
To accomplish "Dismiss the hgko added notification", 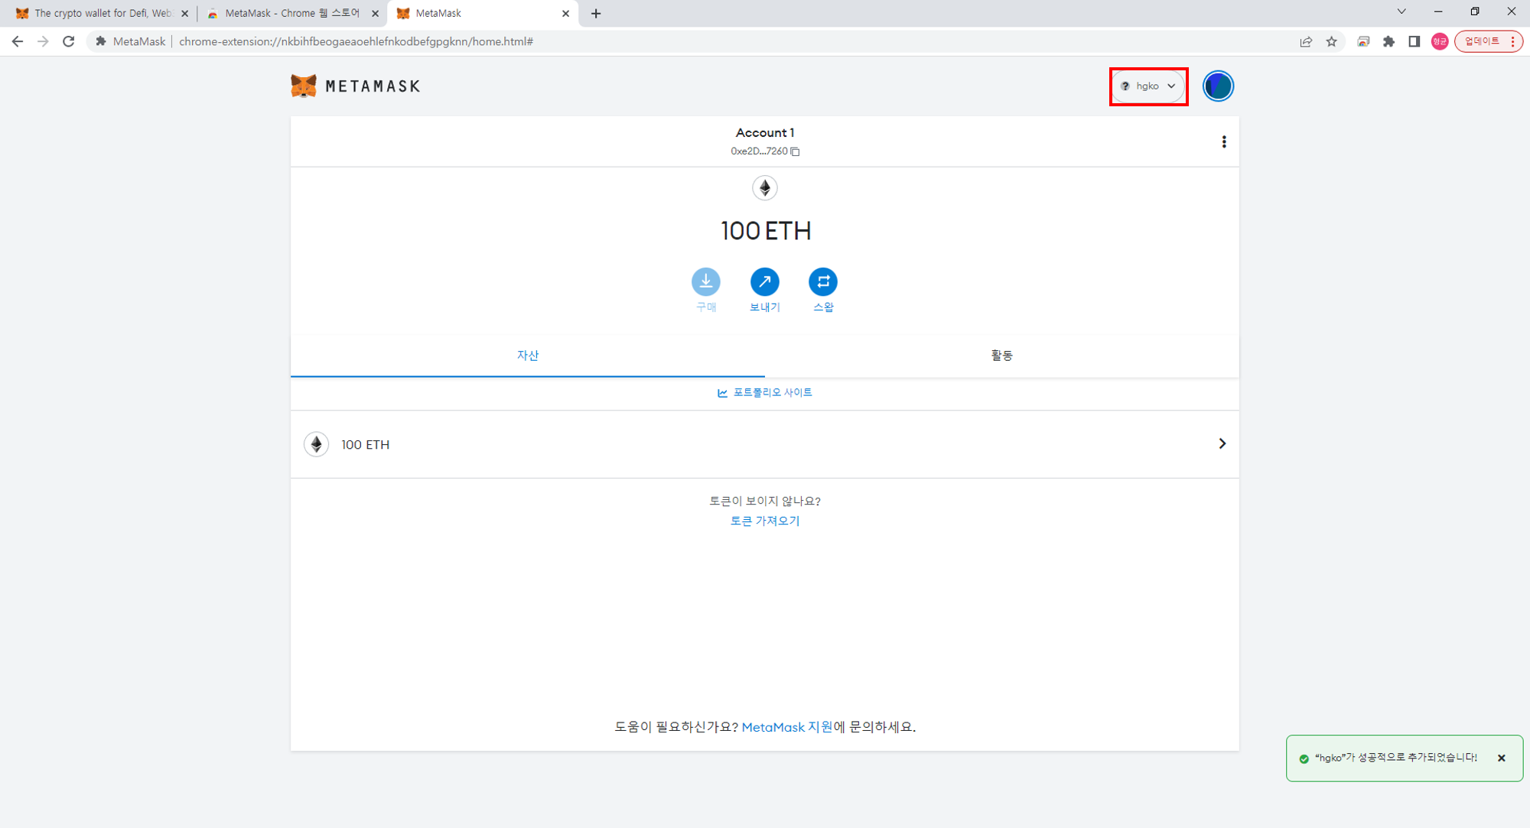I will [1501, 758].
